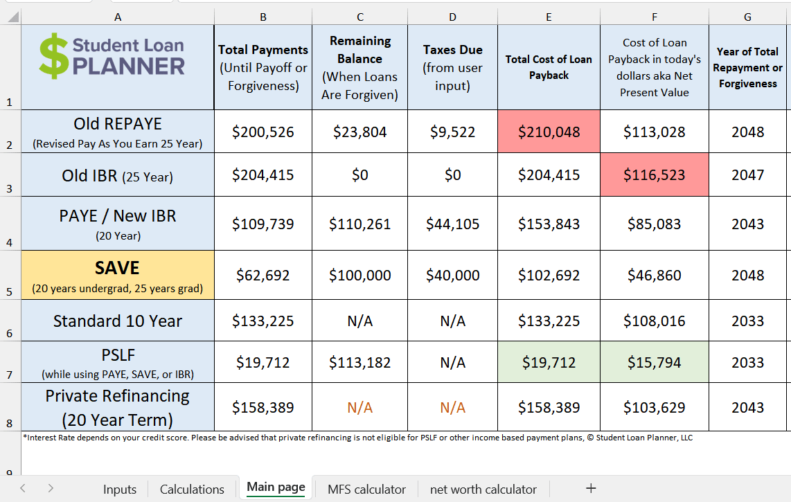Open the Calculations sheet tab
This screenshot has width=791, height=502.
pyautogui.click(x=192, y=489)
